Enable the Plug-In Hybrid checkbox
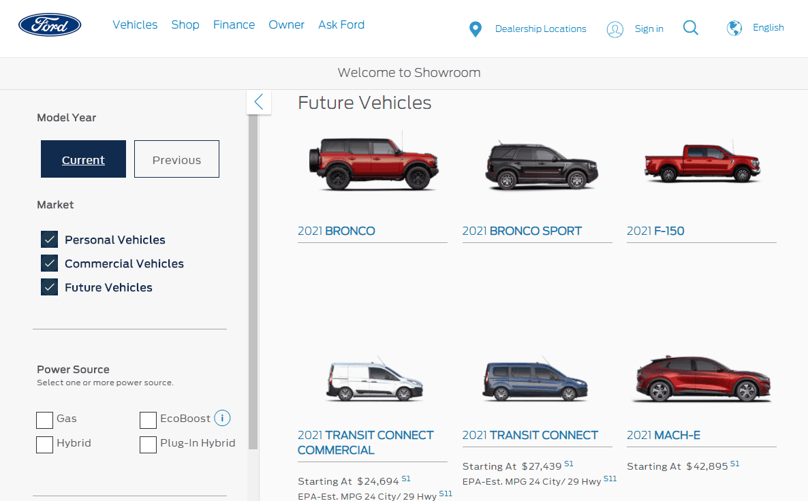 pos(148,445)
